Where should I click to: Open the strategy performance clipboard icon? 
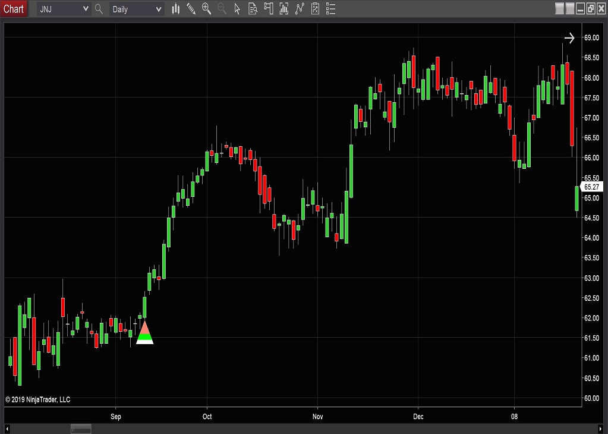point(315,9)
